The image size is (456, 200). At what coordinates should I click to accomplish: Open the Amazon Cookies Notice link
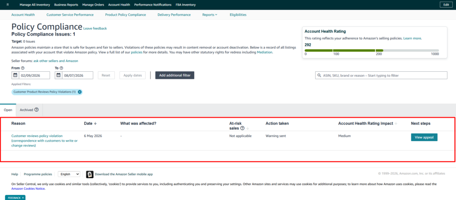[x=28, y=188]
